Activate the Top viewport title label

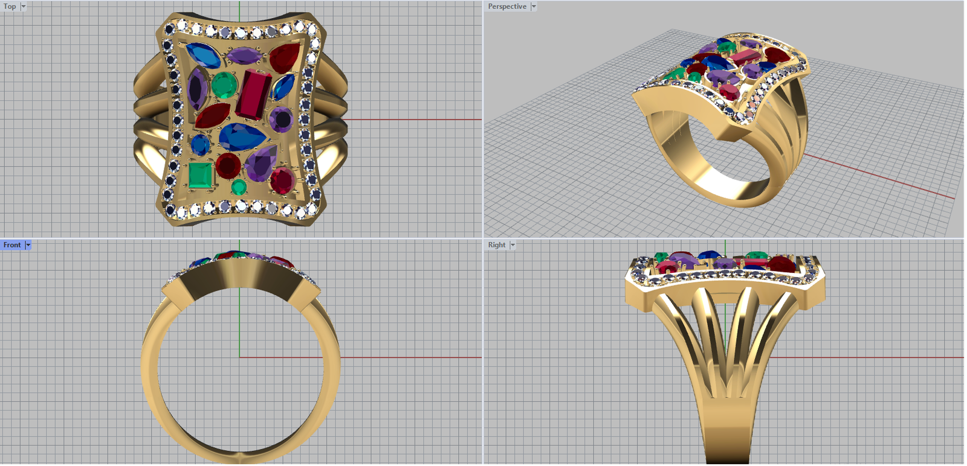pyautogui.click(x=10, y=7)
